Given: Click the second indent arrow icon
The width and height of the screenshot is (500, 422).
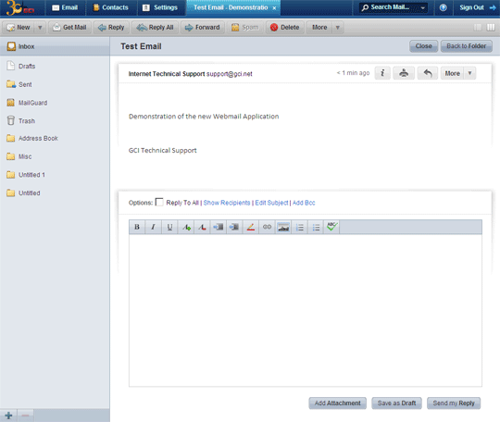Looking at the screenshot, I should click(x=234, y=227).
